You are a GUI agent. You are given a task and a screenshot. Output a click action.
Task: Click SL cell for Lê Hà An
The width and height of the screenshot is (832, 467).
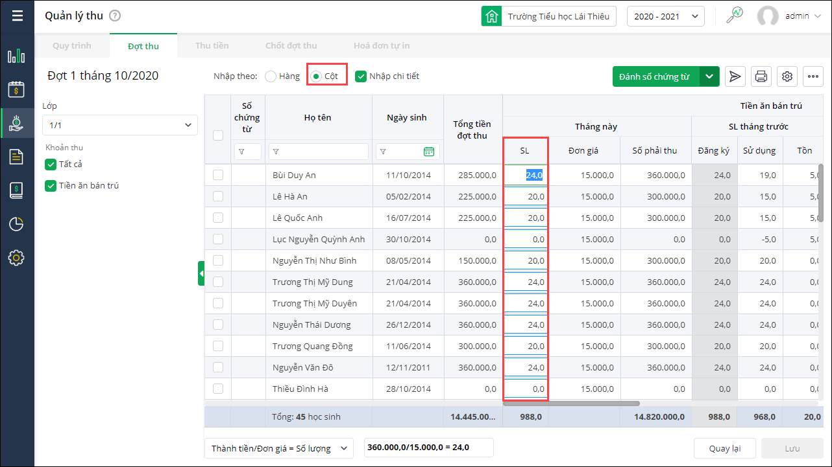[526, 196]
